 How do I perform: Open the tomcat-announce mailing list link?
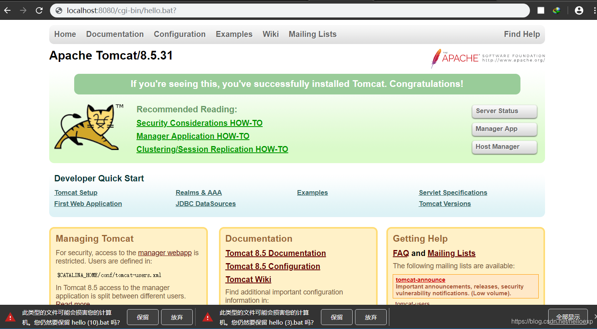[420, 280]
